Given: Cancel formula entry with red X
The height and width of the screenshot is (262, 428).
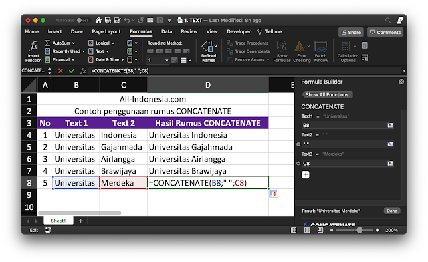Looking at the screenshot, I should pos(60,71).
